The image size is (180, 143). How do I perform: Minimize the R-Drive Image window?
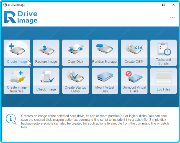pos(153,5)
